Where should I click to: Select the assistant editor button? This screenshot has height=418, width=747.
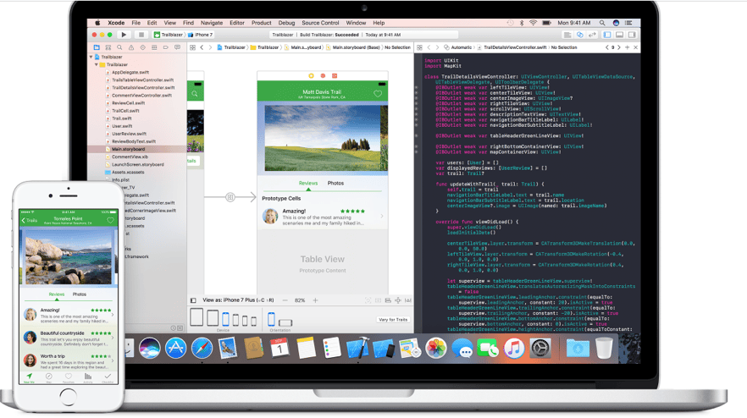click(x=580, y=35)
